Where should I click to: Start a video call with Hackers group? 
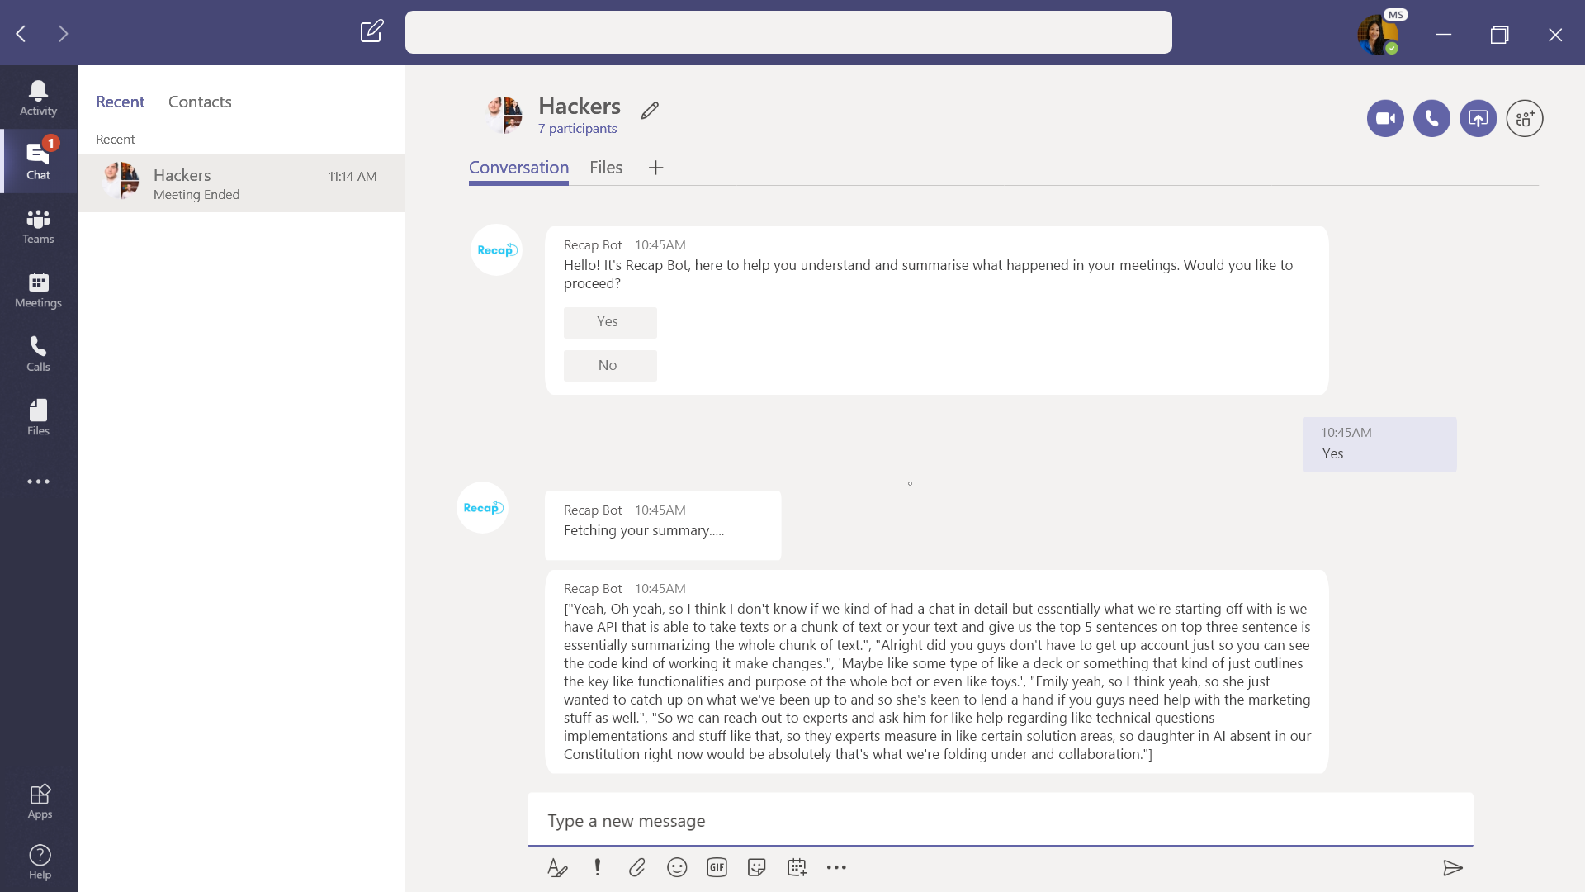coord(1385,118)
